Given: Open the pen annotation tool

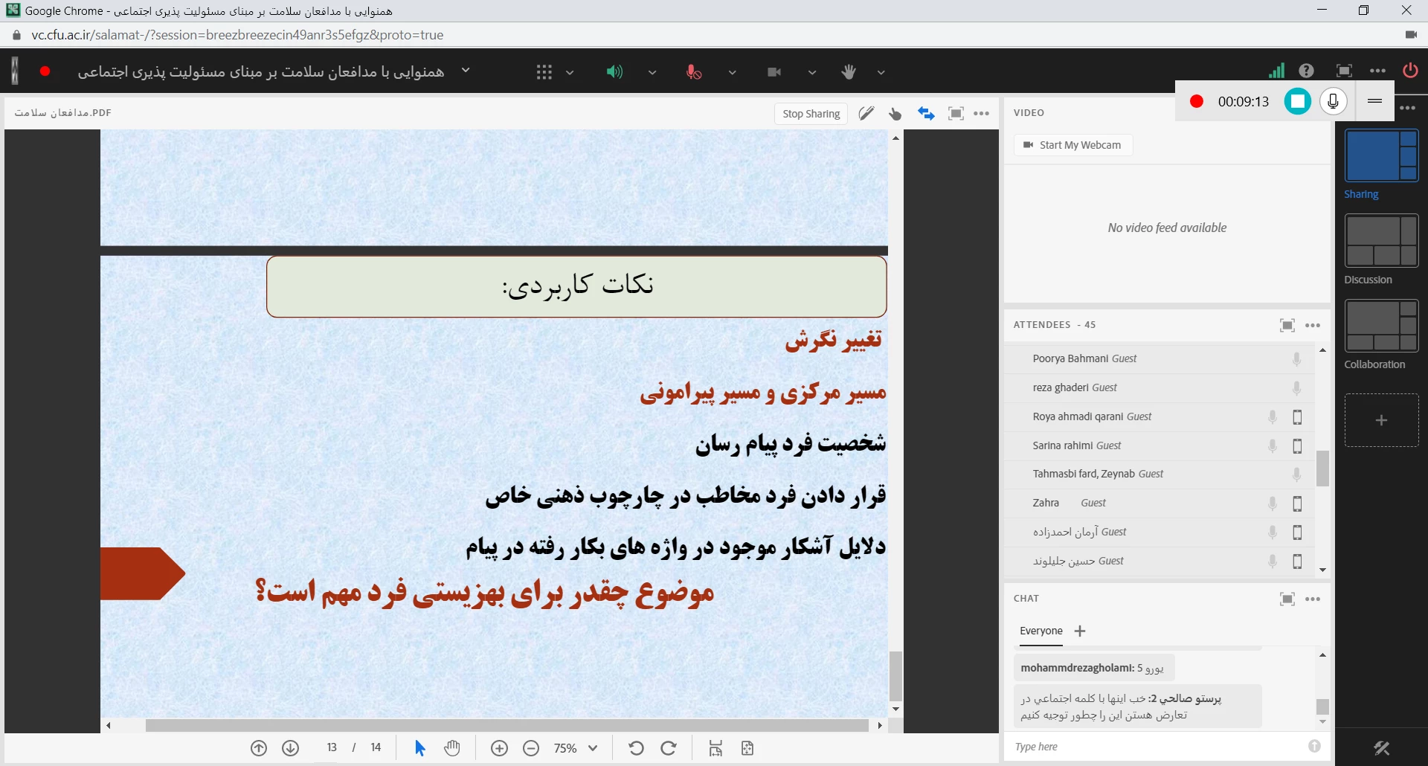Looking at the screenshot, I should [866, 114].
